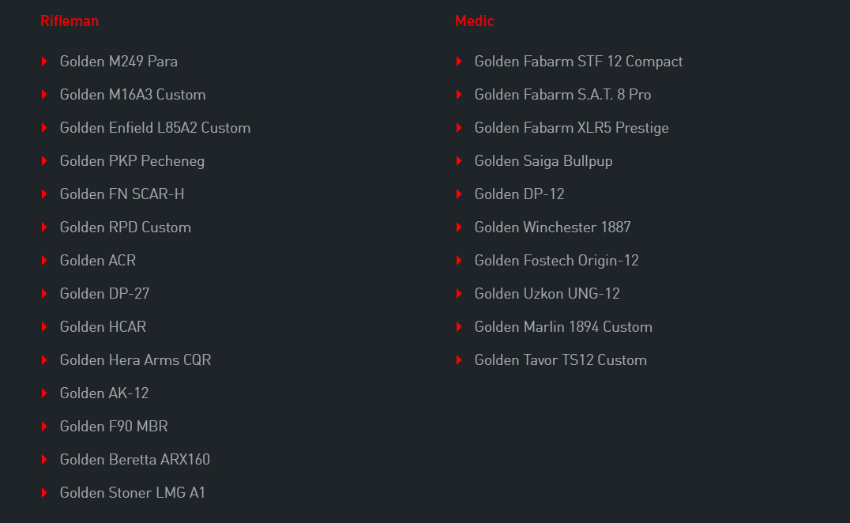
Task: Click the arrow bullet beside Golden Uzkon UNG-12
Action: pos(459,294)
